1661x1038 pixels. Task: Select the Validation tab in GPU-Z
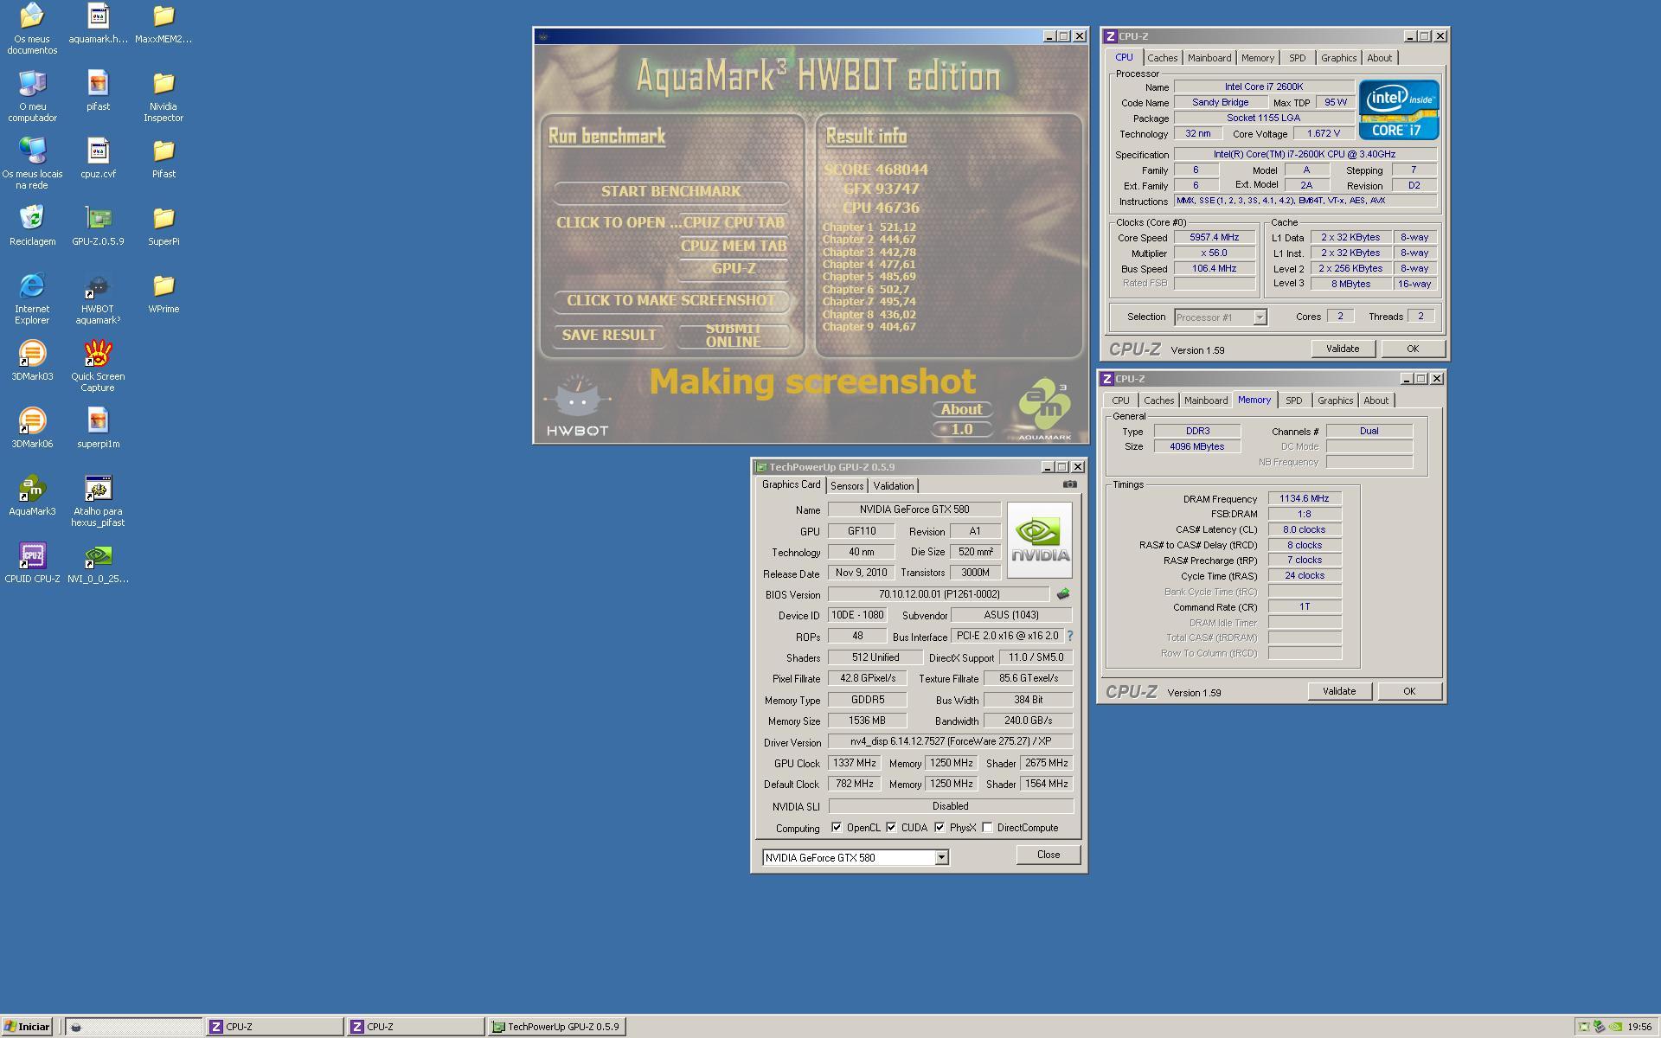coord(893,486)
